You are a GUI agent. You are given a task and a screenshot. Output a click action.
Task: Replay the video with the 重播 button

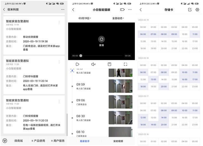(101, 39)
